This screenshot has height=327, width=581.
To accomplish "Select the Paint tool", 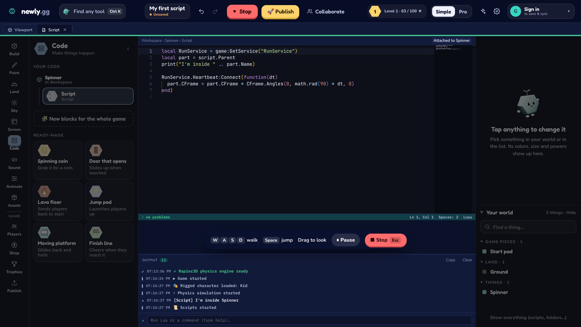I will 14,68.
